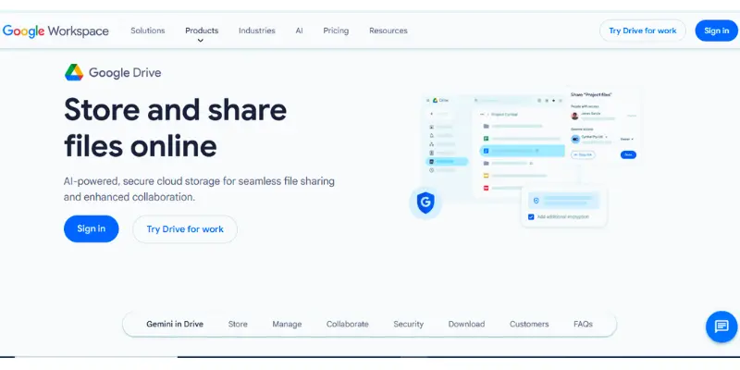Image resolution: width=740 pixels, height=370 pixels.
Task: Click the header Sign in button
Action: (x=716, y=31)
